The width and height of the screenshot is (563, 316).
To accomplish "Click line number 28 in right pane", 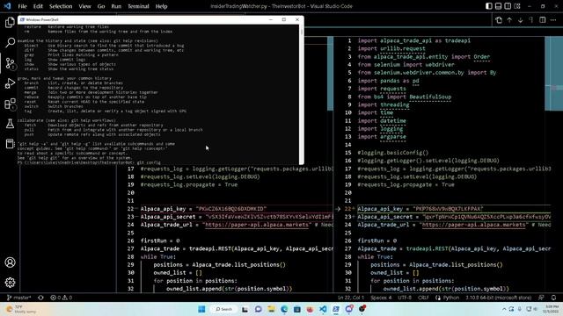I will pos(347,256).
